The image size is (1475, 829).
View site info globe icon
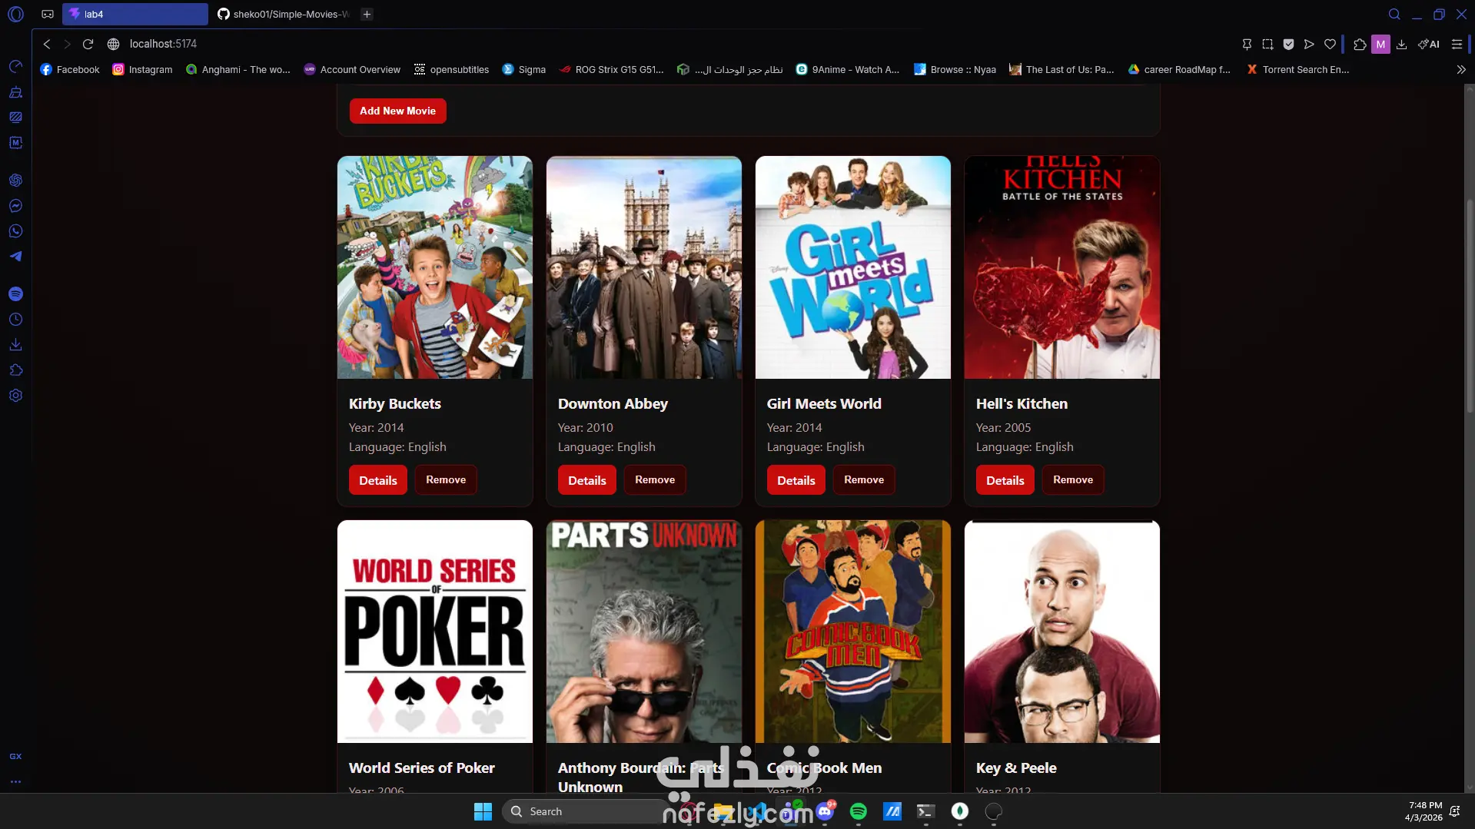pos(113,45)
